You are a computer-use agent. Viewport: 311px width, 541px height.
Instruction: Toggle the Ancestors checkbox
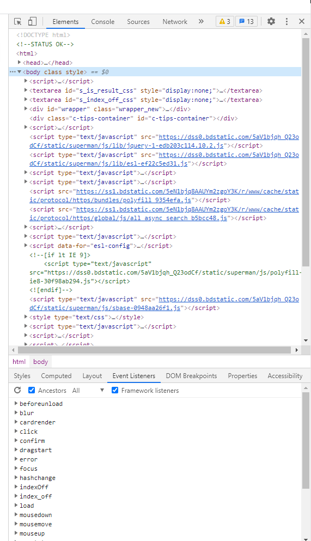(x=32, y=390)
